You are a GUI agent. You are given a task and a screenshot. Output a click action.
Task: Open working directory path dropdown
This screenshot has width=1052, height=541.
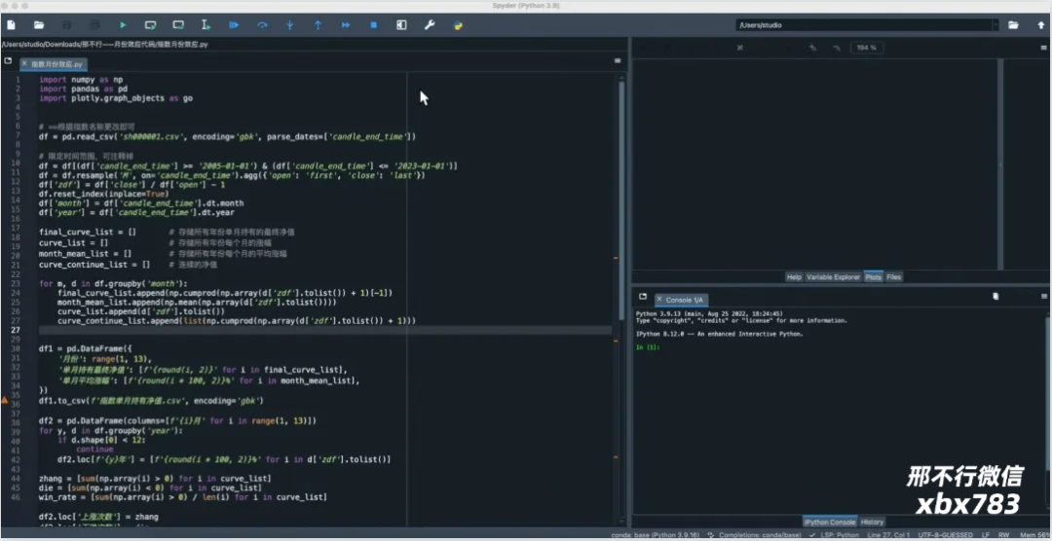(995, 24)
